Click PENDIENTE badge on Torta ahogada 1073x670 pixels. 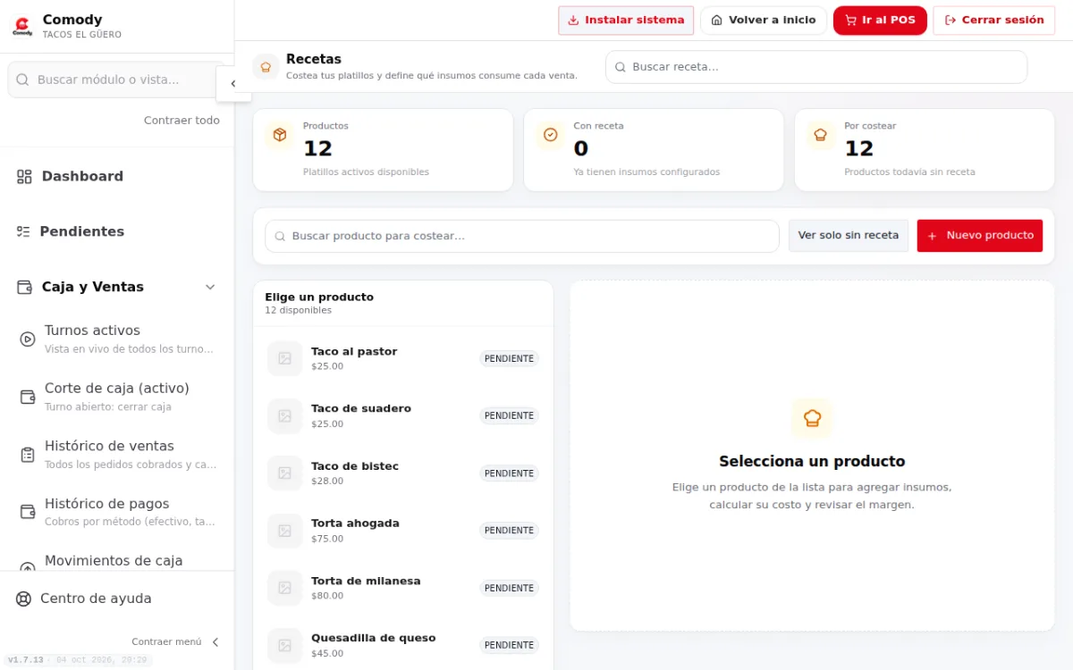(x=509, y=531)
